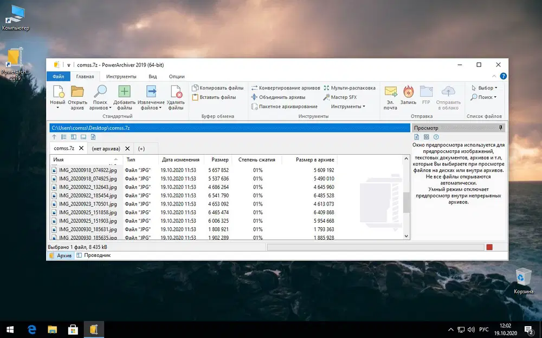Viewport: 542px width, 338px height.
Task: Click Копировать файлы in clipboard group
Action: pyautogui.click(x=218, y=88)
